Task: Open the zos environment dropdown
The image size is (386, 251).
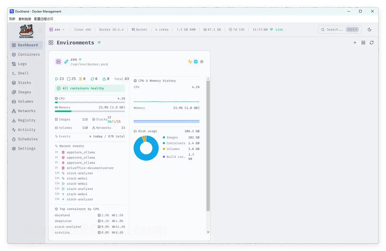Action: 57,30
